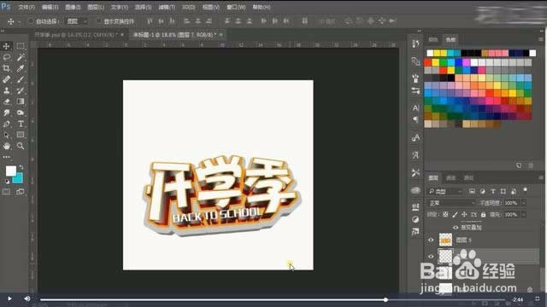The height and width of the screenshot is (307, 547).
Task: Select the Magic Wand tool
Action: tap(21, 57)
